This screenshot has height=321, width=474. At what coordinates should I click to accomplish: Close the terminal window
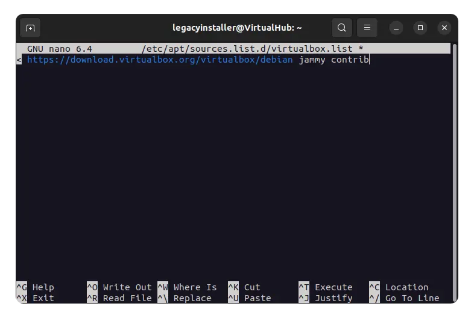(x=444, y=28)
